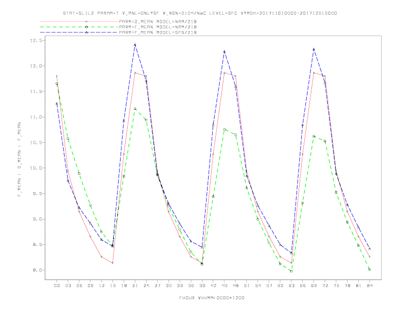Click x-axis tick label 57

[269, 286]
